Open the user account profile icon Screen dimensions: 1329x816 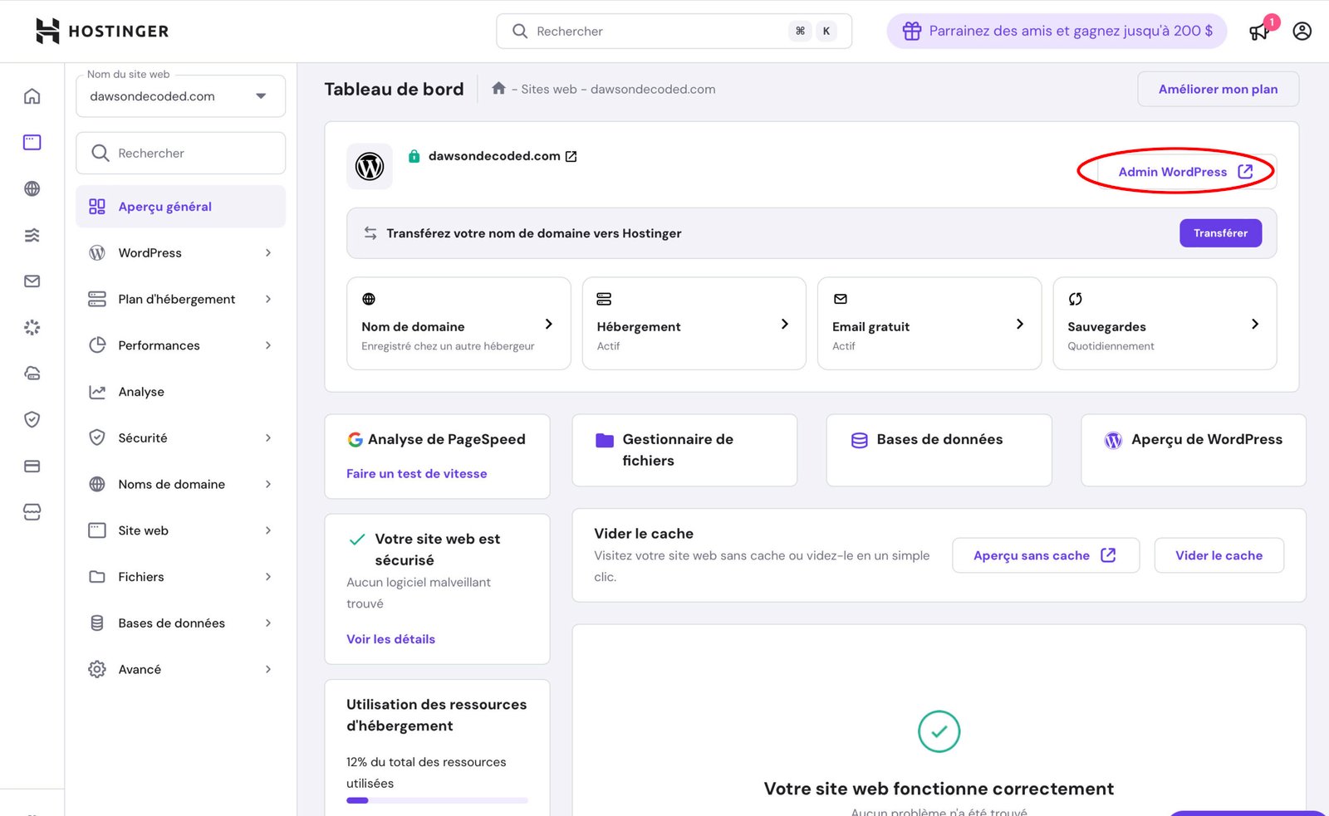click(x=1302, y=32)
